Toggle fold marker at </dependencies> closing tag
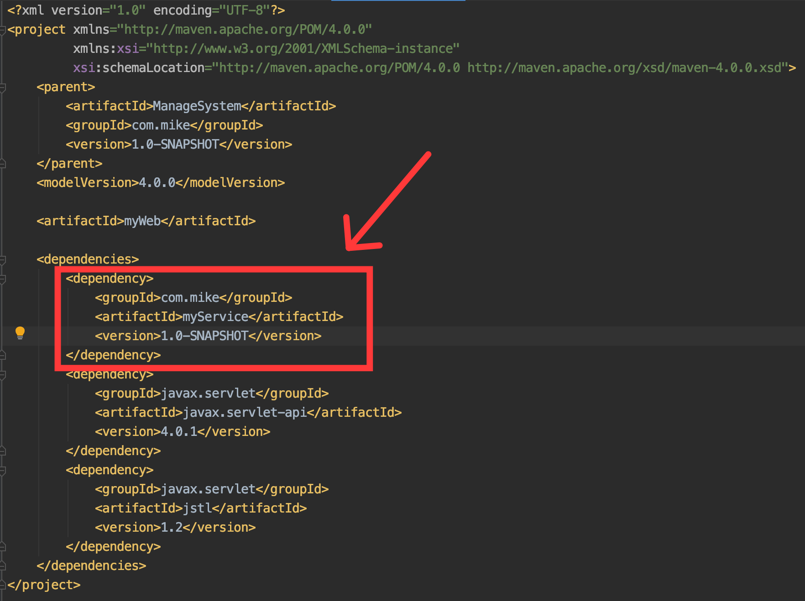Viewport: 805px width, 601px height. [x=2, y=566]
